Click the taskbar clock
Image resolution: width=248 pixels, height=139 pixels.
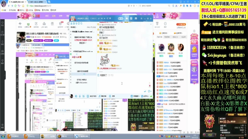click(x=195, y=136)
